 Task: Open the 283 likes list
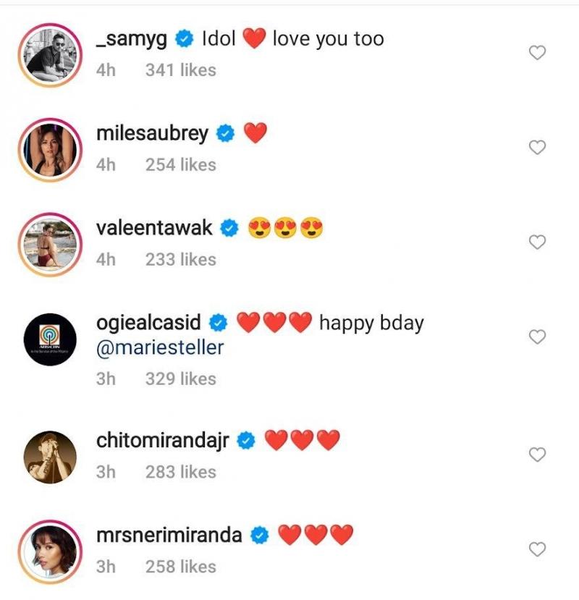tap(180, 472)
